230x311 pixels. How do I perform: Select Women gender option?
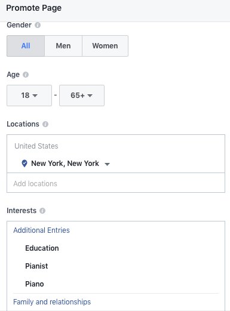click(105, 46)
